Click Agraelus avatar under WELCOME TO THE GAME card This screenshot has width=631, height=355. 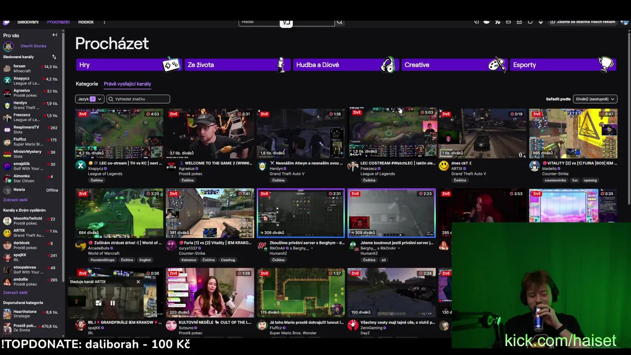click(171, 166)
